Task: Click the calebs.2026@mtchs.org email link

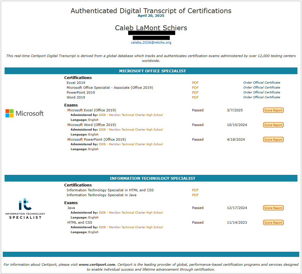Action: pyautogui.click(x=151, y=42)
